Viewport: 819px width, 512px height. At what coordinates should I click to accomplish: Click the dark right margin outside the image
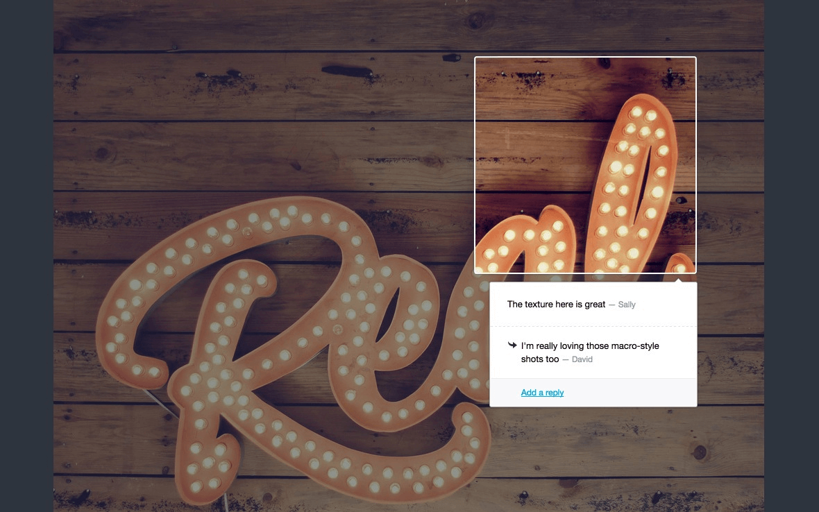(x=791, y=256)
